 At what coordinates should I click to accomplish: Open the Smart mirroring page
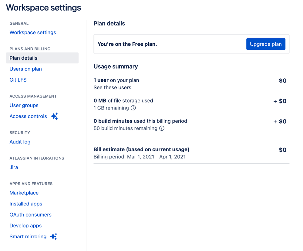pyautogui.click(x=28, y=236)
